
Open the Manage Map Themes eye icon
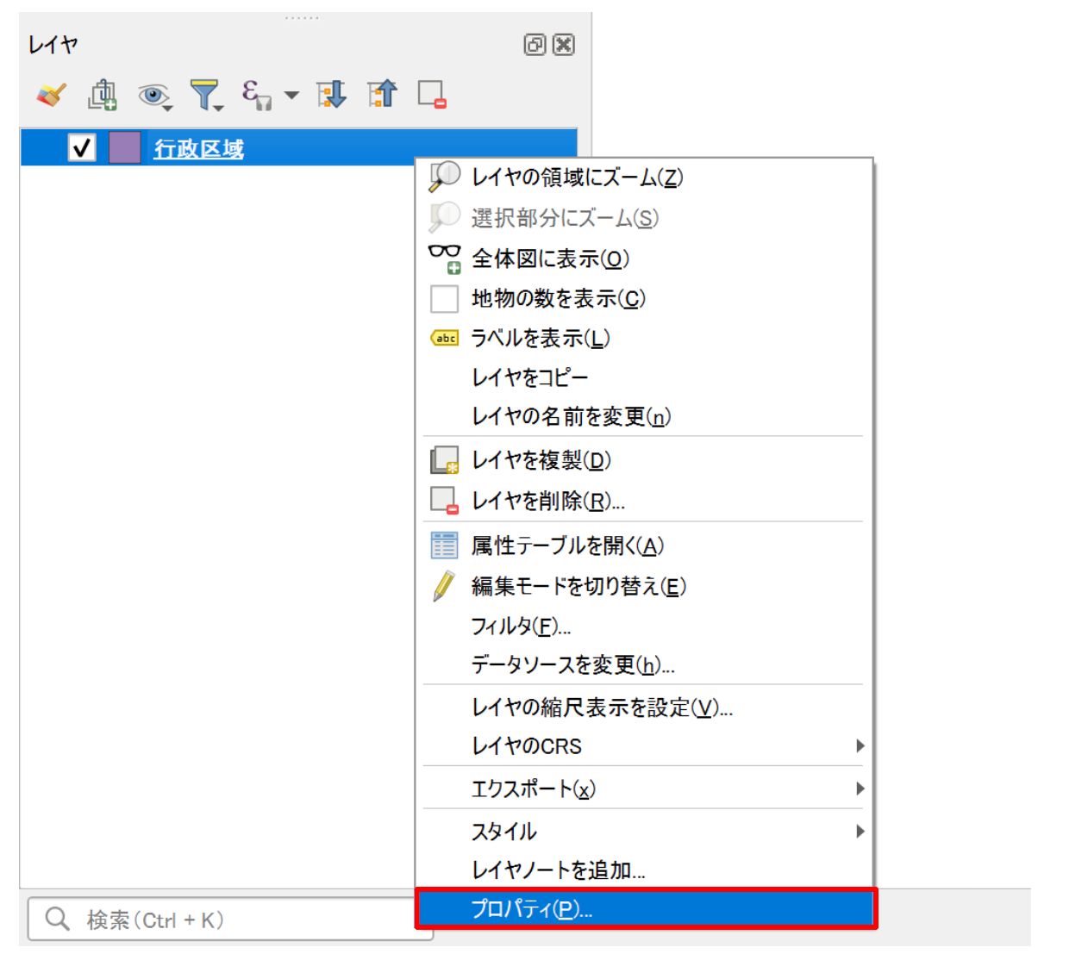(154, 96)
